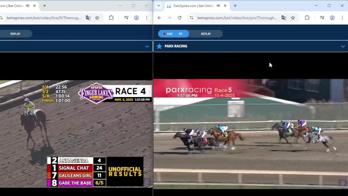Mute audio icon on left TwinSpires tab

coord(28,6)
